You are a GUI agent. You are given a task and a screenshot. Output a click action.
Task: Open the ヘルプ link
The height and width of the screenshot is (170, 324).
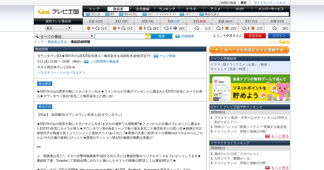click(x=281, y=3)
